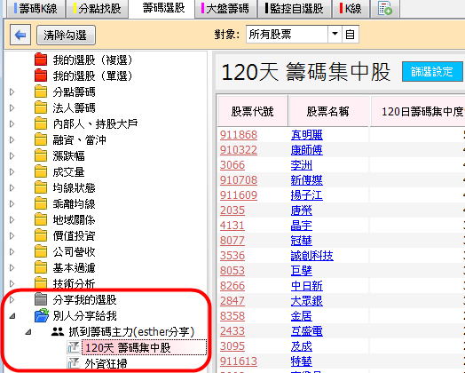This screenshot has height=373, width=465.
Task: Switch to the 籌碼K線 tab
Action: pyautogui.click(x=35, y=9)
